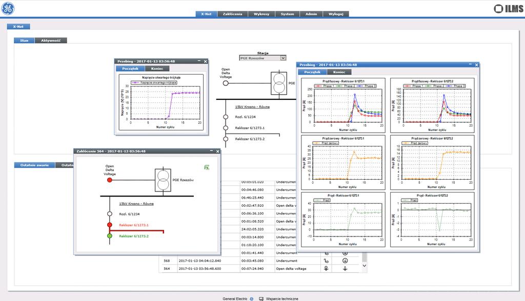Click timestamp 2017-01-13 04:04:12.840

tap(200, 261)
